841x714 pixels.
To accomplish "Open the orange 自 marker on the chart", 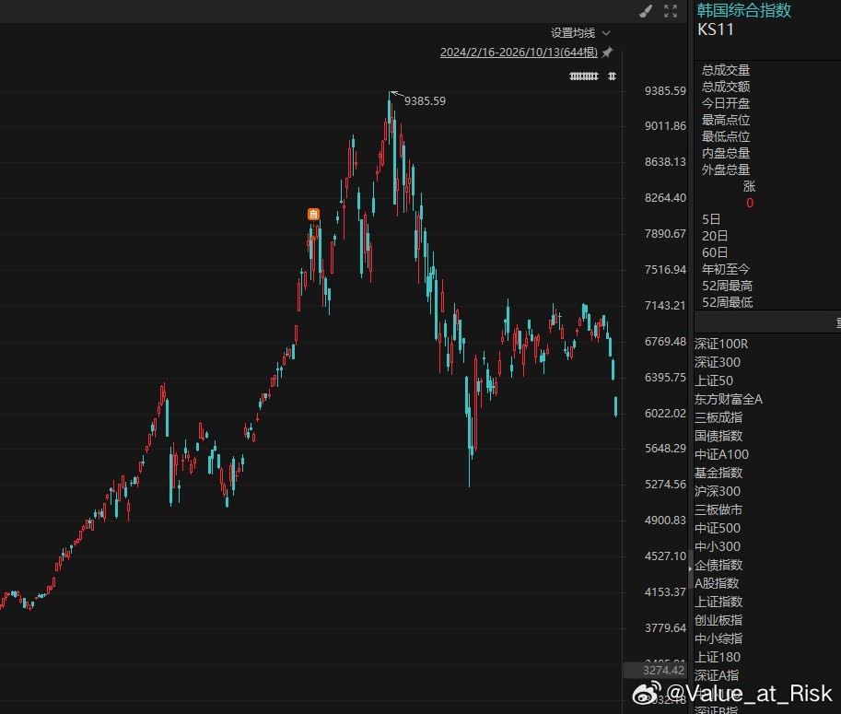I will (314, 214).
